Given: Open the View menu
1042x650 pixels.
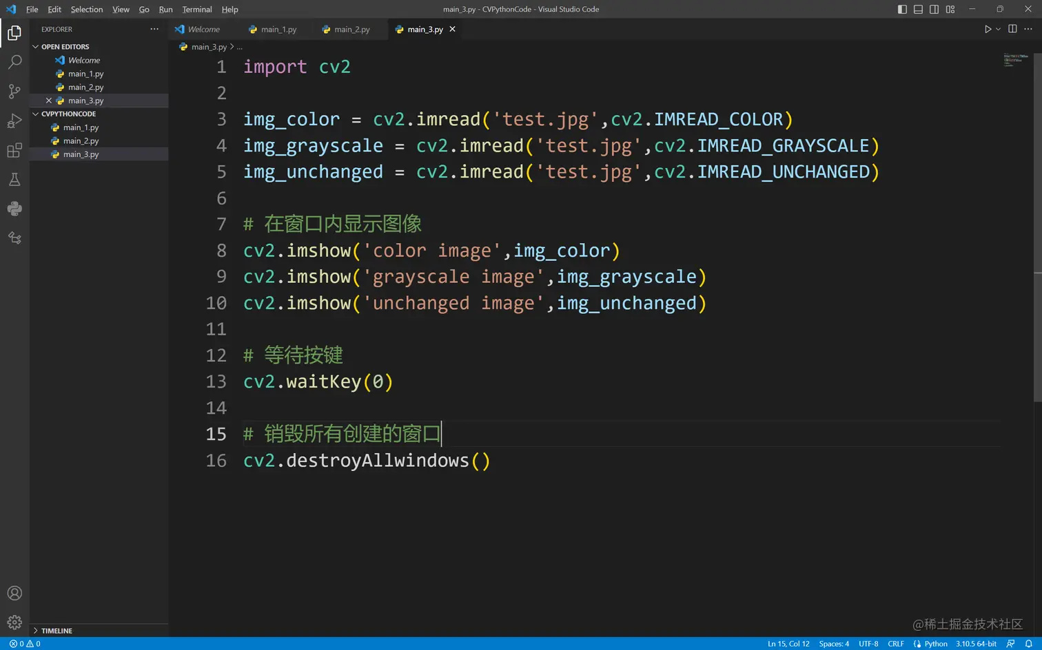Looking at the screenshot, I should (121, 9).
